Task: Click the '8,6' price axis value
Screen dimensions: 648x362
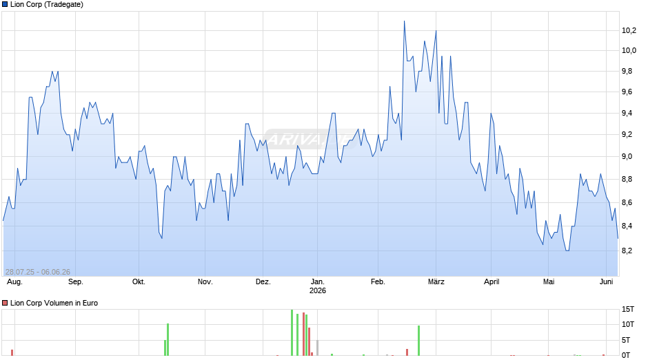Action: click(627, 202)
